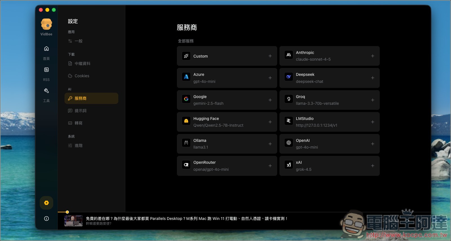The image size is (451, 241).
Task: Click the grok-4.5 model text
Action: pos(304,169)
